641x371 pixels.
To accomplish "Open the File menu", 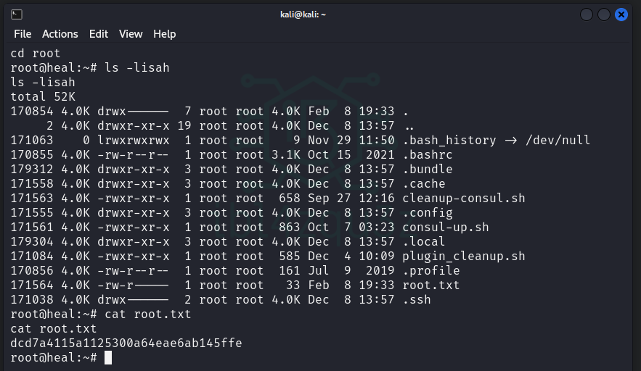I will coord(23,34).
